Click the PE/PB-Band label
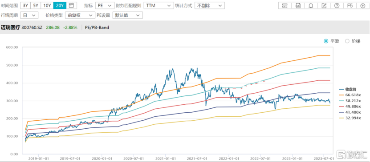 pos(97,28)
